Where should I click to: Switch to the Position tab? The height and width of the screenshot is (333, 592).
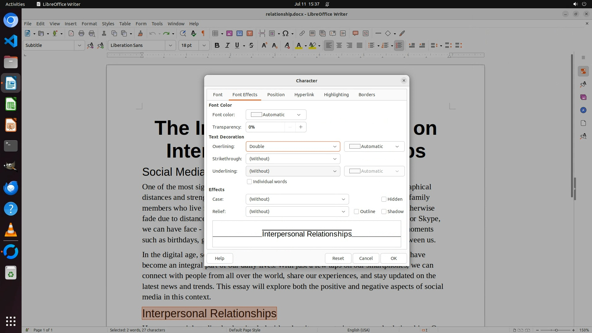tap(276, 95)
